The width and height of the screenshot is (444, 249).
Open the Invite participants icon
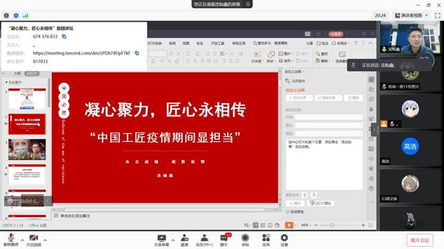[x=184, y=240]
